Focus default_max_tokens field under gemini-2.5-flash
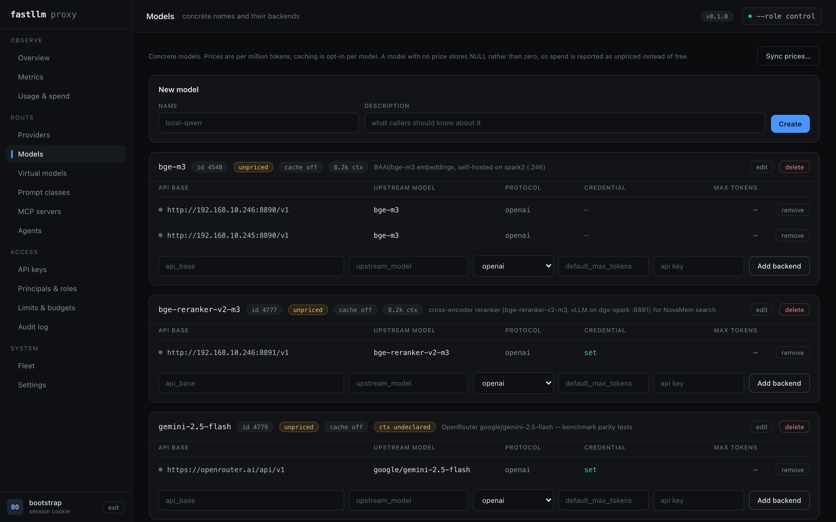Screen dimensions: 836x522 pos(603,501)
